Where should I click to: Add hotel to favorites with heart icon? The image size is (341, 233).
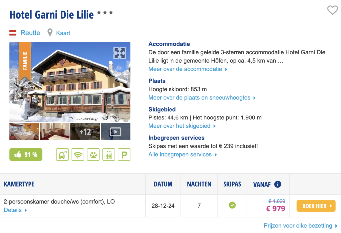coord(332,10)
